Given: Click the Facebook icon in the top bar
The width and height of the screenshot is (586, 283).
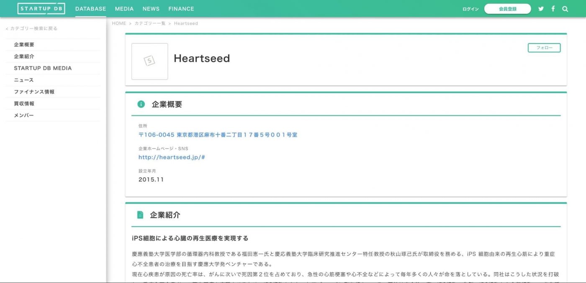Looking at the screenshot, I should coord(553,8).
